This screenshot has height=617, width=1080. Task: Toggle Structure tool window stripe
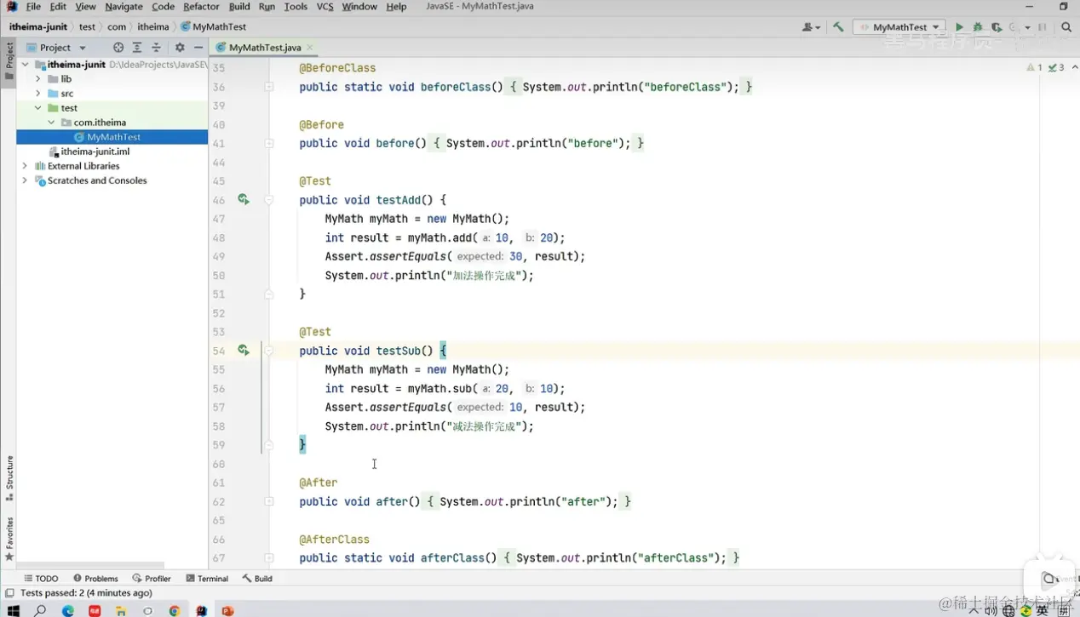click(x=9, y=478)
